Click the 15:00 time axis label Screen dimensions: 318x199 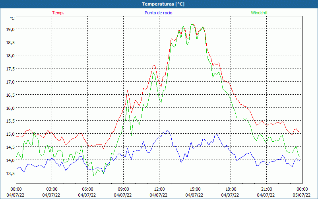195,189
